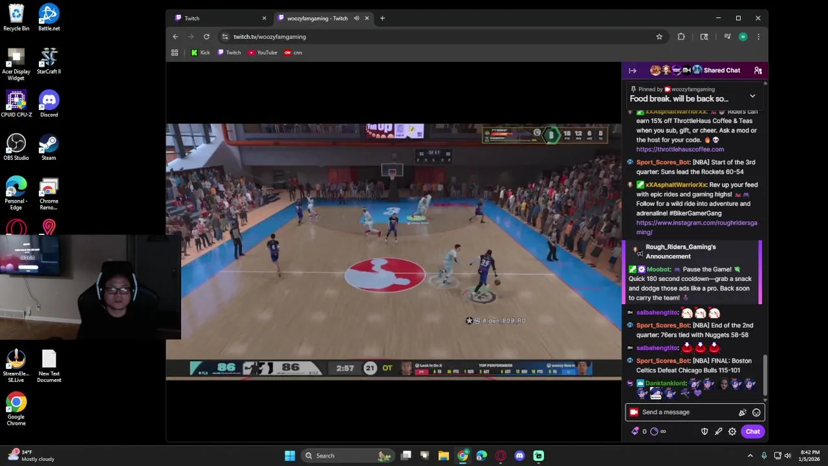Open chat settings gear icon

[x=732, y=432]
